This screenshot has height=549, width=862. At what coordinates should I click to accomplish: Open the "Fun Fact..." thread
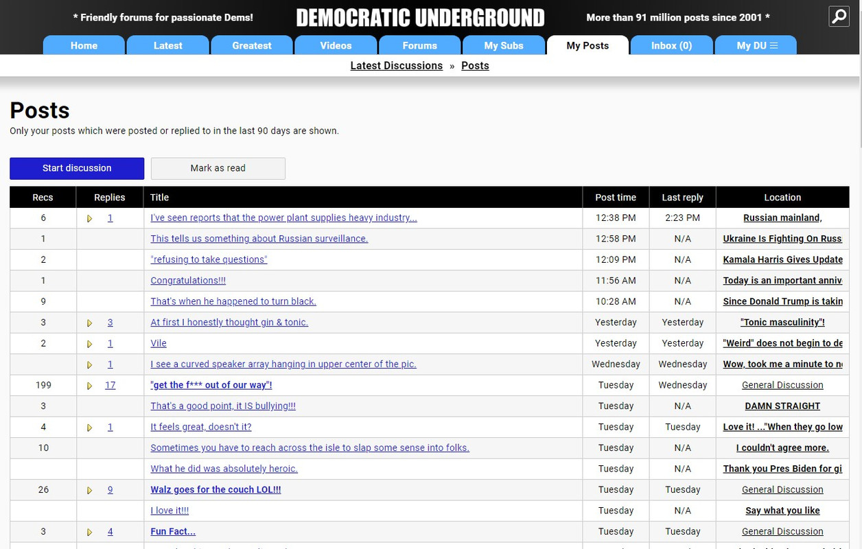click(x=173, y=532)
